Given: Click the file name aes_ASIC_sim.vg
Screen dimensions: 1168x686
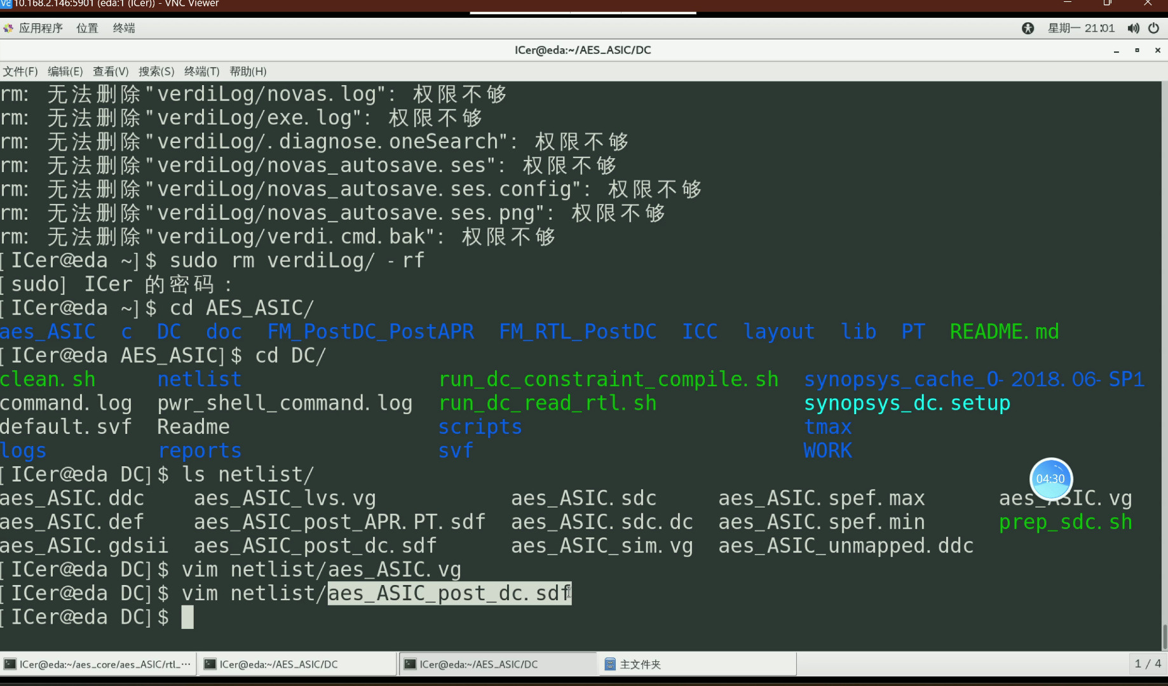Looking at the screenshot, I should tap(602, 546).
